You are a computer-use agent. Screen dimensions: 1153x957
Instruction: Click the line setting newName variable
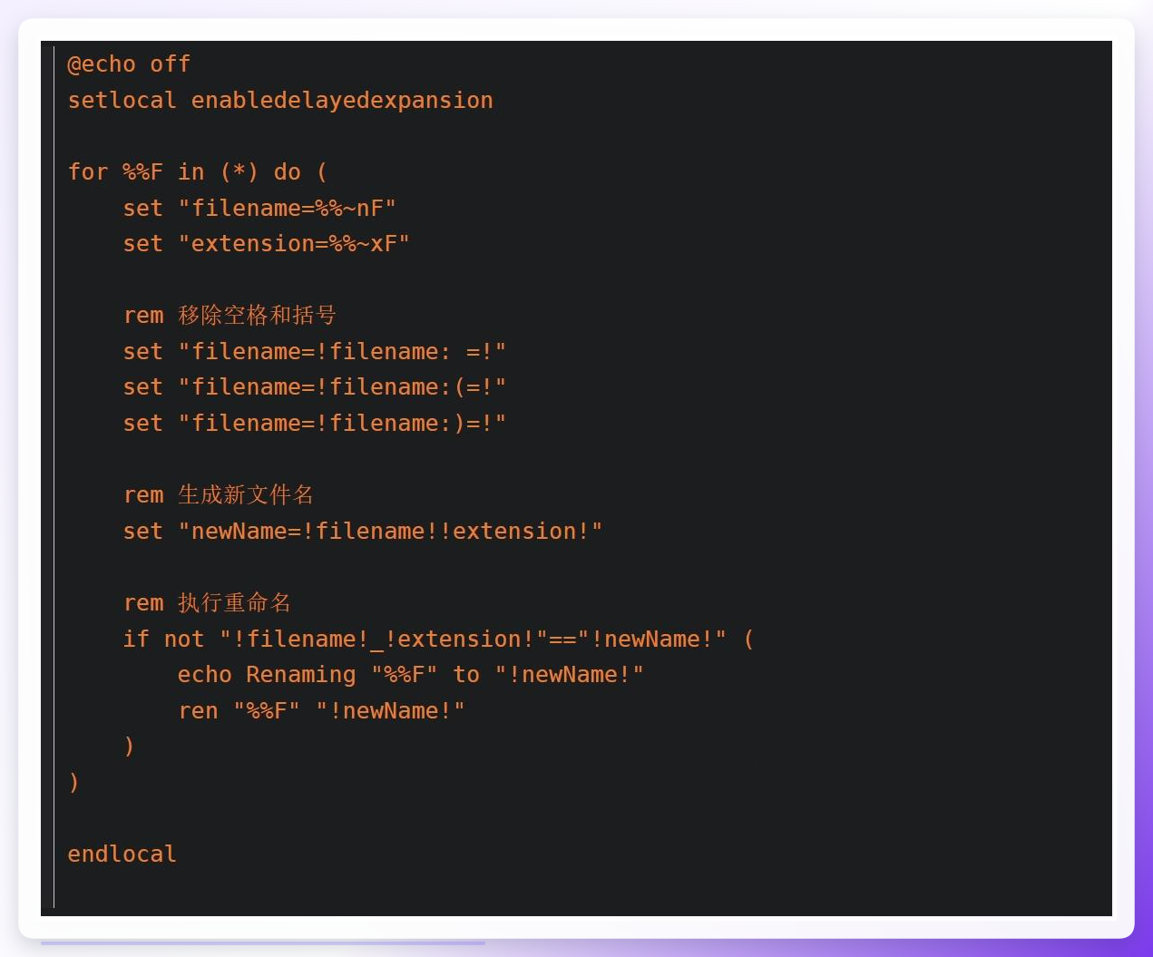tap(363, 532)
